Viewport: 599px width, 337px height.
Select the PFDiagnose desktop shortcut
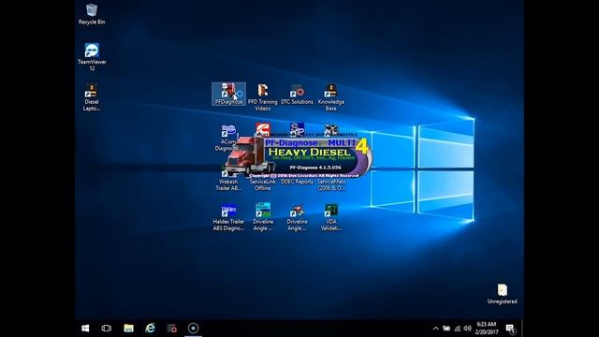pos(228,94)
